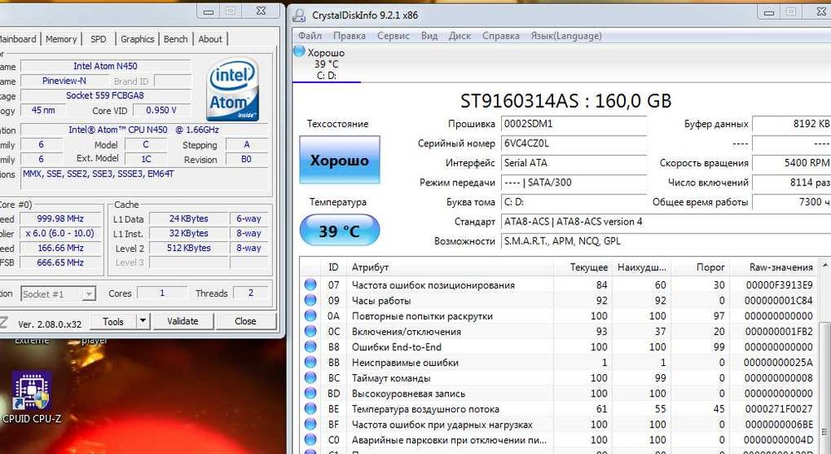Click the ID column header
Screen dimensions: 831x454
click(333, 267)
